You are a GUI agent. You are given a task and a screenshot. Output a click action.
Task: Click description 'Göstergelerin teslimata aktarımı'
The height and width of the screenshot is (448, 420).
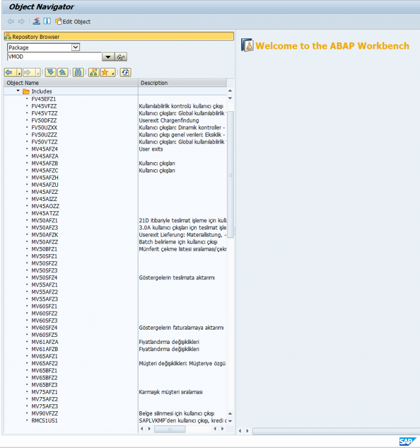click(177, 278)
